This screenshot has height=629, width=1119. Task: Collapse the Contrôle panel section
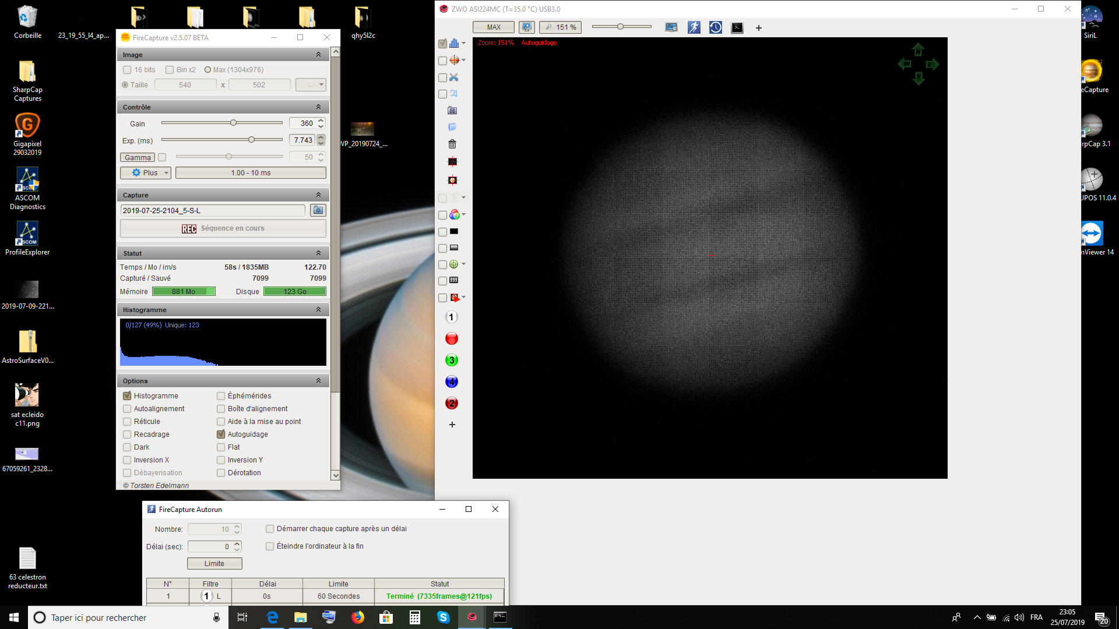[318, 107]
